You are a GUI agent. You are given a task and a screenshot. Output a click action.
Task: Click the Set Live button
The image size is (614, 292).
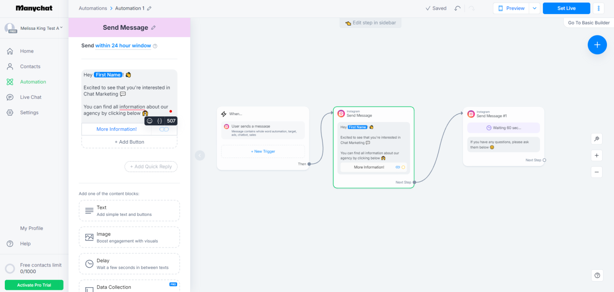tap(566, 8)
